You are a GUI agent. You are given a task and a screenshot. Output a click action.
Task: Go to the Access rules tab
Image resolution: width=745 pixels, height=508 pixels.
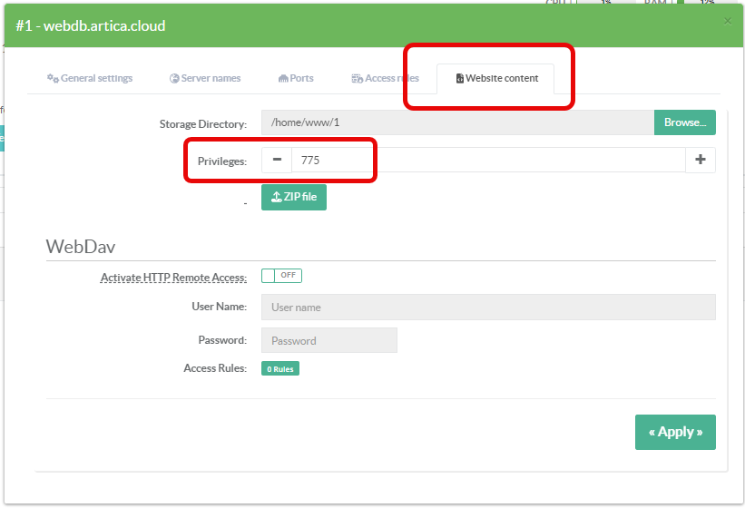tap(386, 78)
